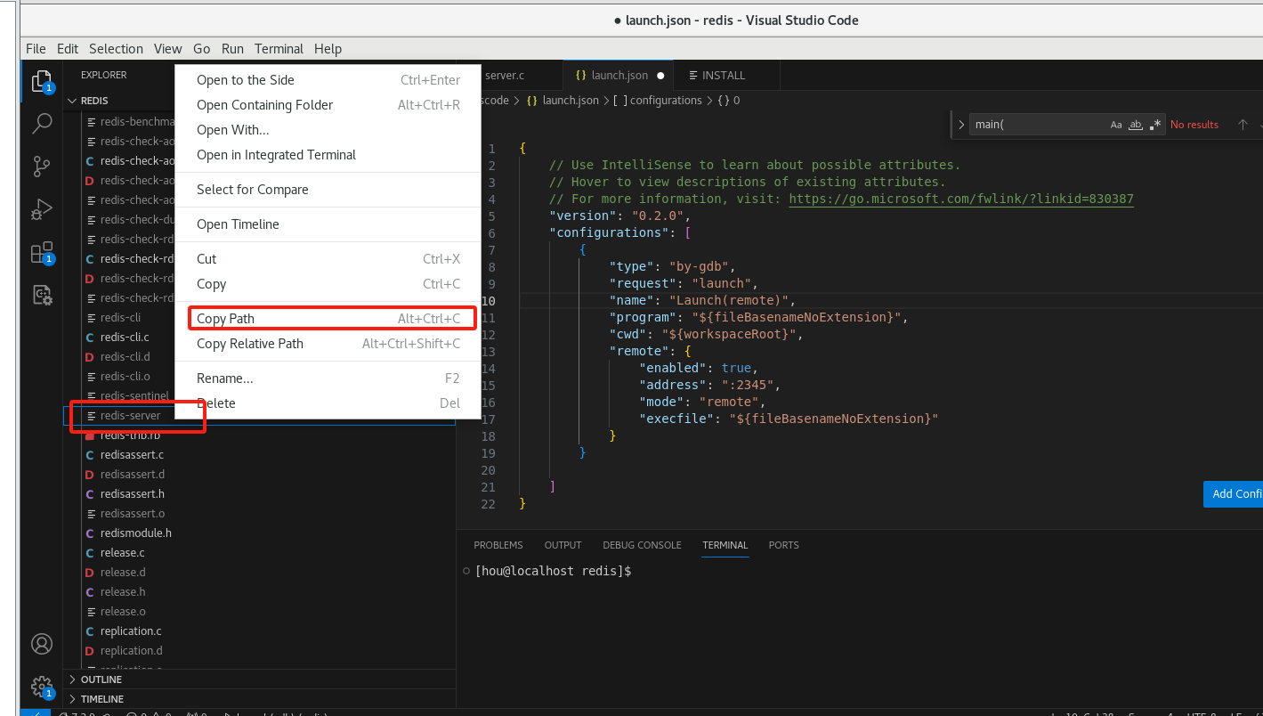Click the header icon beside redisassert.h

click(x=89, y=494)
